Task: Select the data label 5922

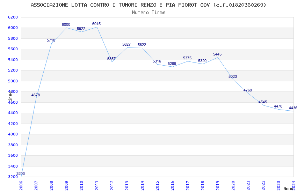Action: [x=81, y=29]
